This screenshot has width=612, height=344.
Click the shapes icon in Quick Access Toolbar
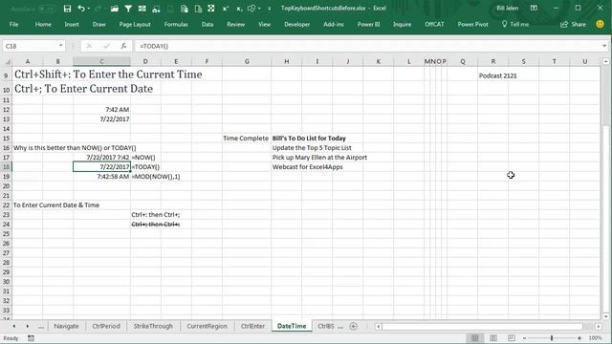coord(251,9)
